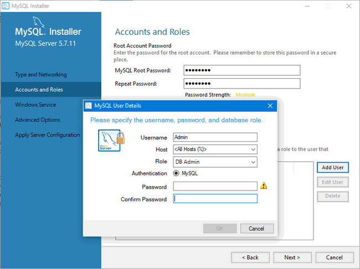The height and width of the screenshot is (269, 360).
Task: Click the Next button
Action: (x=292, y=257)
